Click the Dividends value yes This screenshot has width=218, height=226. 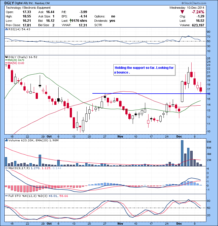click(x=112, y=21)
